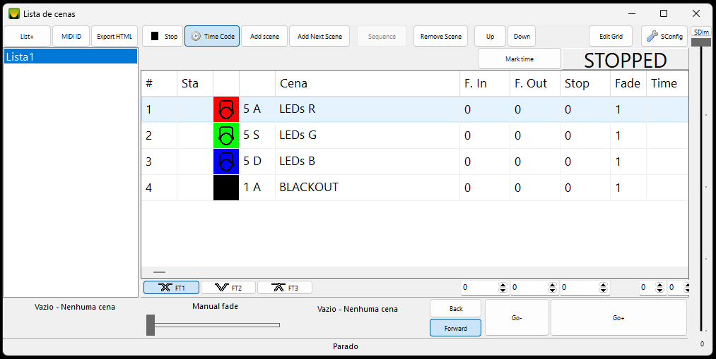Choose the FT3 fade type
The height and width of the screenshot is (359, 716).
[x=285, y=288]
